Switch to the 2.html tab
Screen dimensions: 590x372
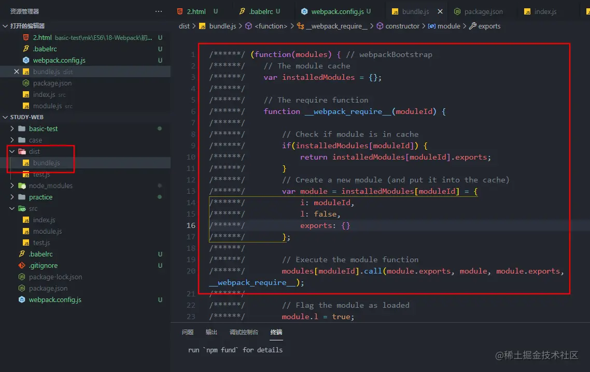pyautogui.click(x=198, y=12)
